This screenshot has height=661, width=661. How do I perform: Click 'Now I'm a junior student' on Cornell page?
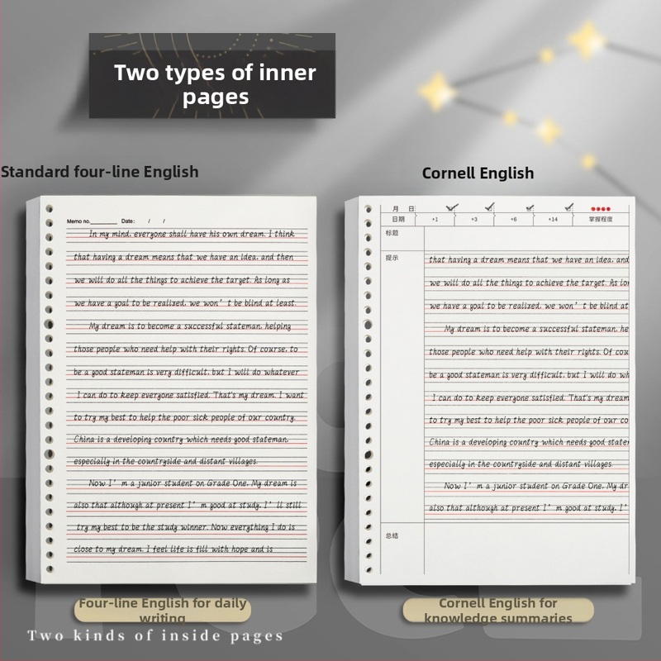(535, 486)
